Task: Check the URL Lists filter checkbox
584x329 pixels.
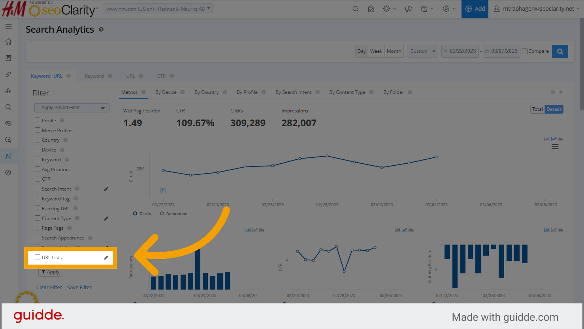Action: coord(38,257)
